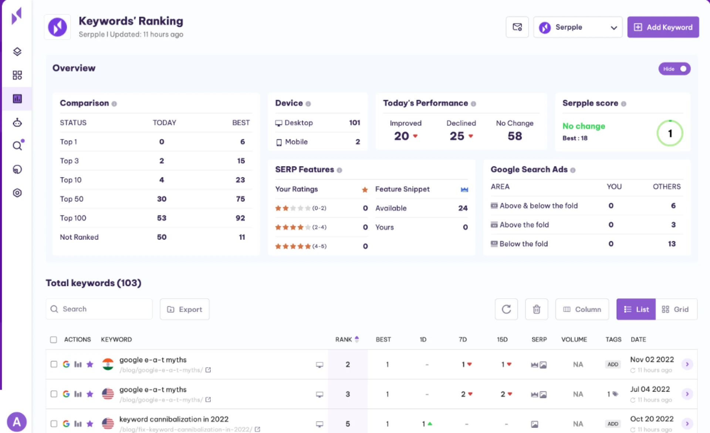Open the dashboard grid icon in sidebar
Viewport: 710px width, 433px height.
pos(17,75)
